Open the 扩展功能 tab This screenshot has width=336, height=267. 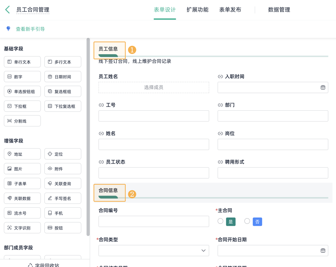197,10
